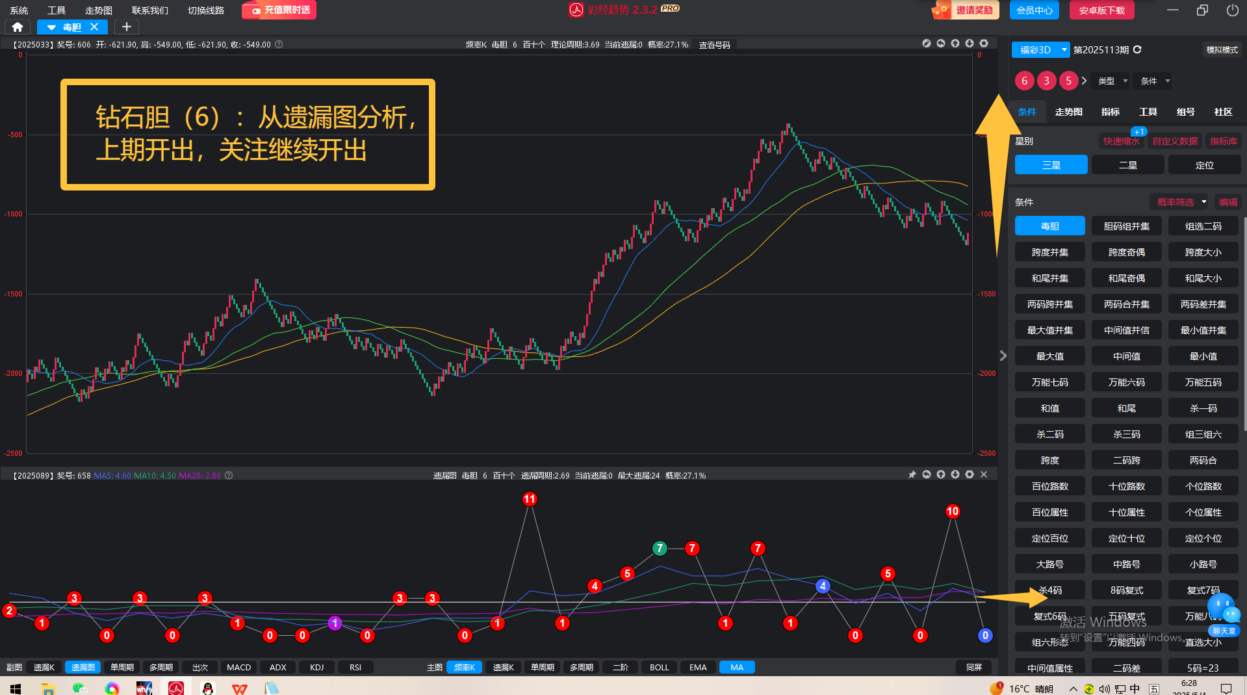Click the up arrow icon in the lower chart header
The width and height of the screenshot is (1247, 695).
[x=941, y=475]
